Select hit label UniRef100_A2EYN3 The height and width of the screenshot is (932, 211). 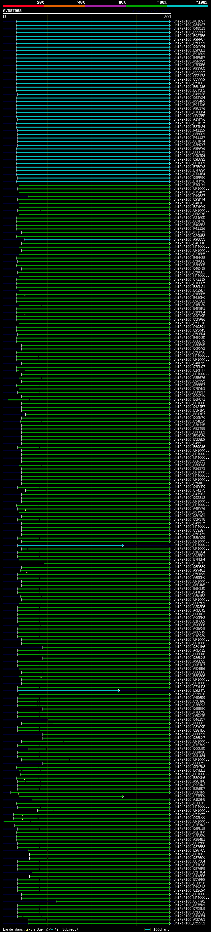pyautogui.click(x=189, y=825)
